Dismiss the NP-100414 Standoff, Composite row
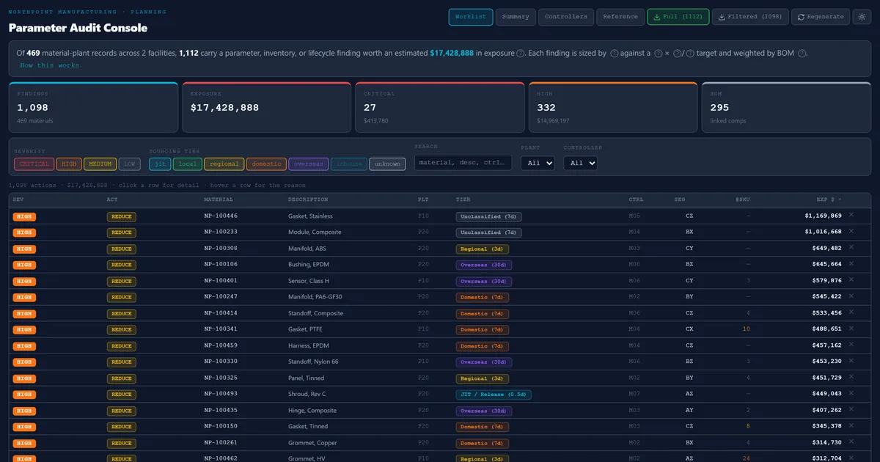Screen dimensions: 880x462 click(x=851, y=312)
